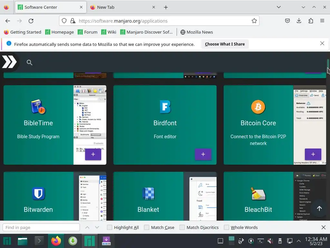Screen dimensions: 330x248
Task: Enable the Match Case checkbox
Action: tap(147, 227)
